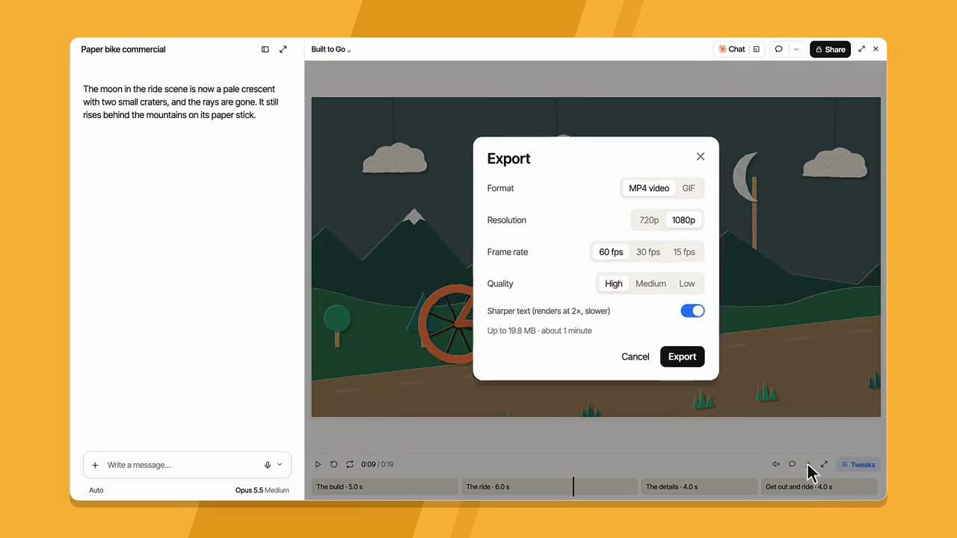Choose 60 fps frame rate
The width and height of the screenshot is (957, 538).
tap(611, 252)
